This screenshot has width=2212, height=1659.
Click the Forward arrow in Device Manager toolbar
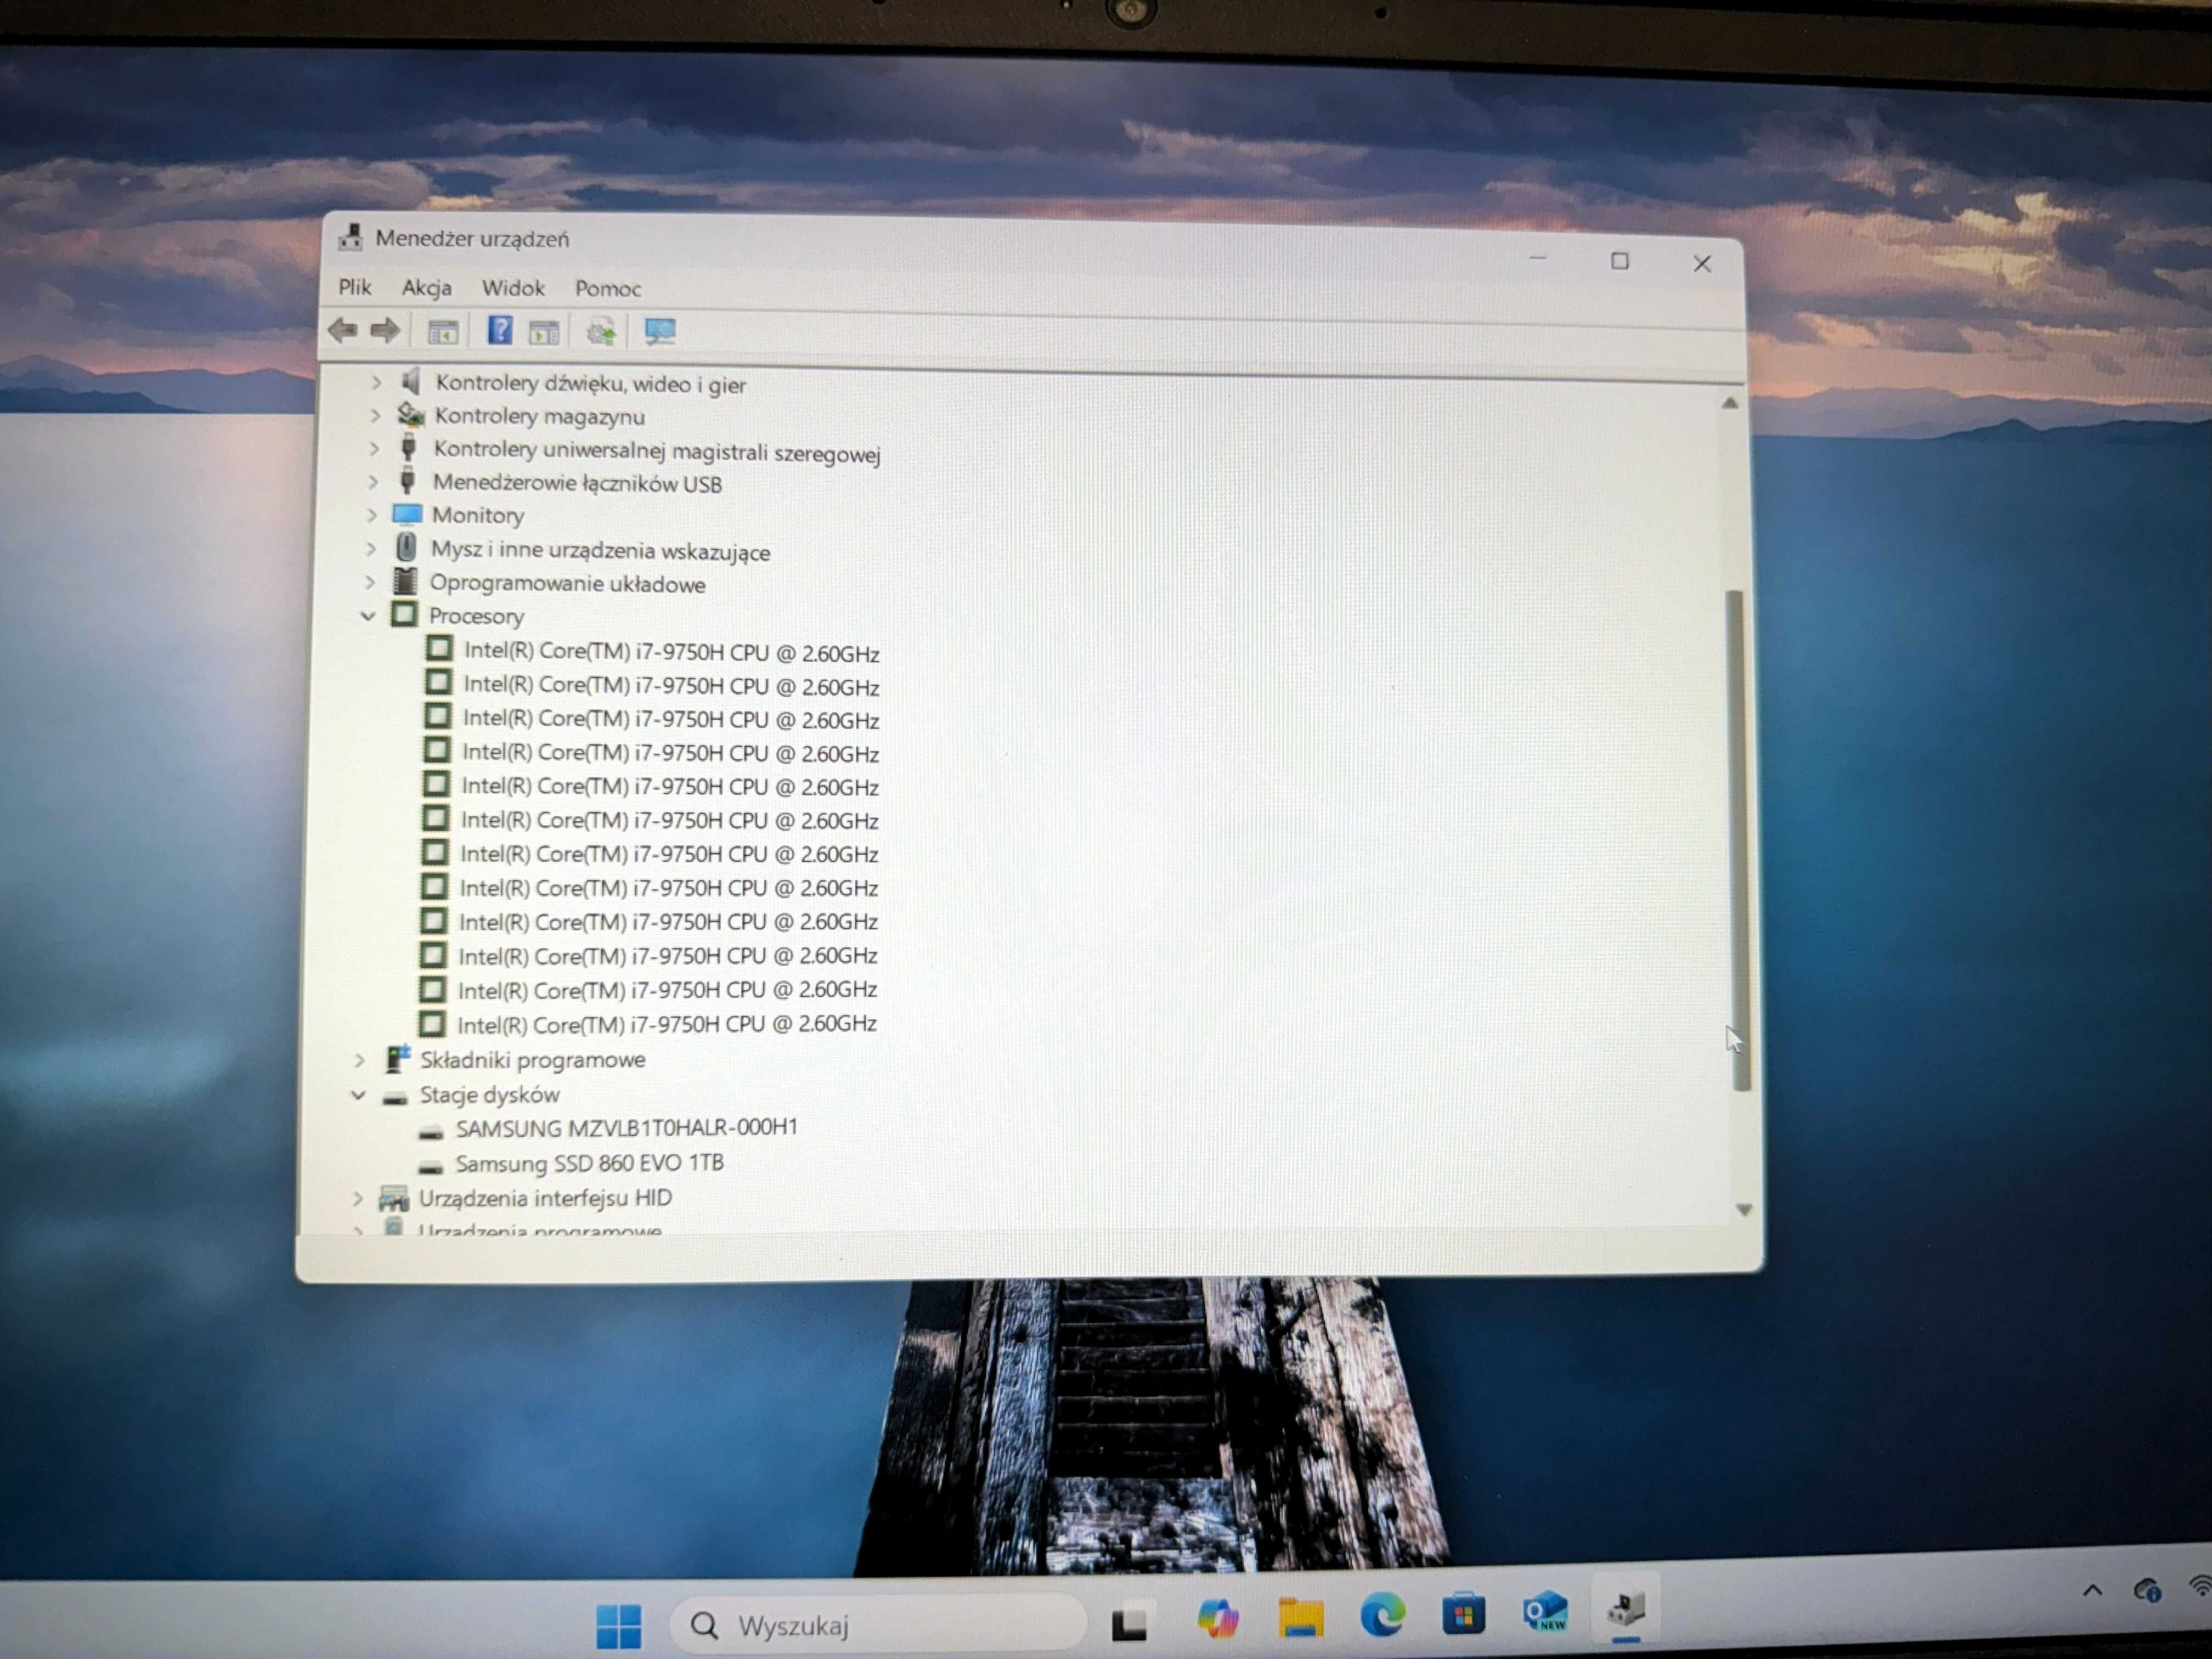click(x=385, y=330)
